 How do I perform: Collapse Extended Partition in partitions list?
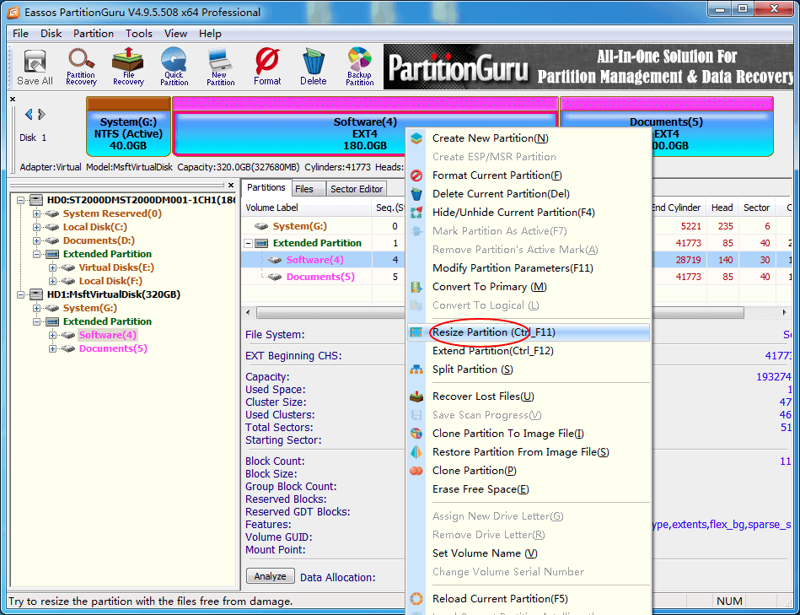tap(248, 244)
